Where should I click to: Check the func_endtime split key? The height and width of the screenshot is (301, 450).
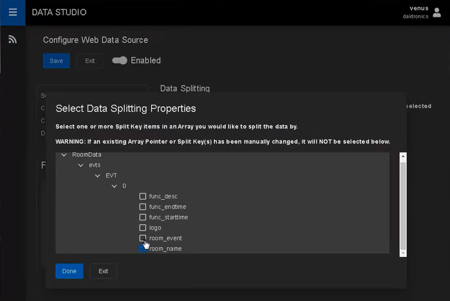pos(142,206)
